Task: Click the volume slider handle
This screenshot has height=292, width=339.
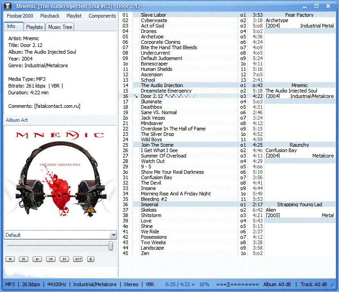Action: (111, 246)
